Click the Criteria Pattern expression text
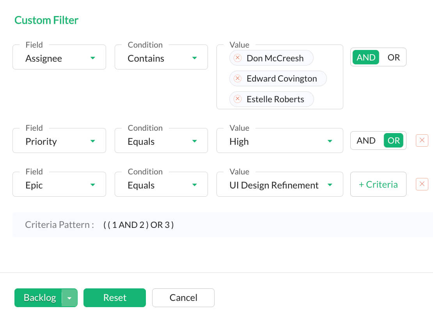This screenshot has width=433, height=320. (x=138, y=225)
